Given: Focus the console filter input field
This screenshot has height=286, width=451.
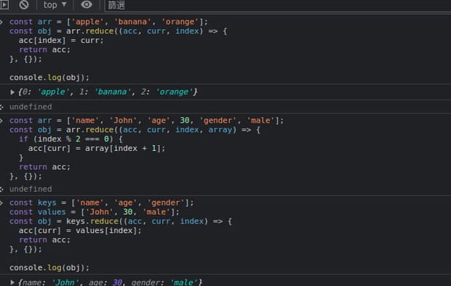Looking at the screenshot, I should click(x=278, y=5).
